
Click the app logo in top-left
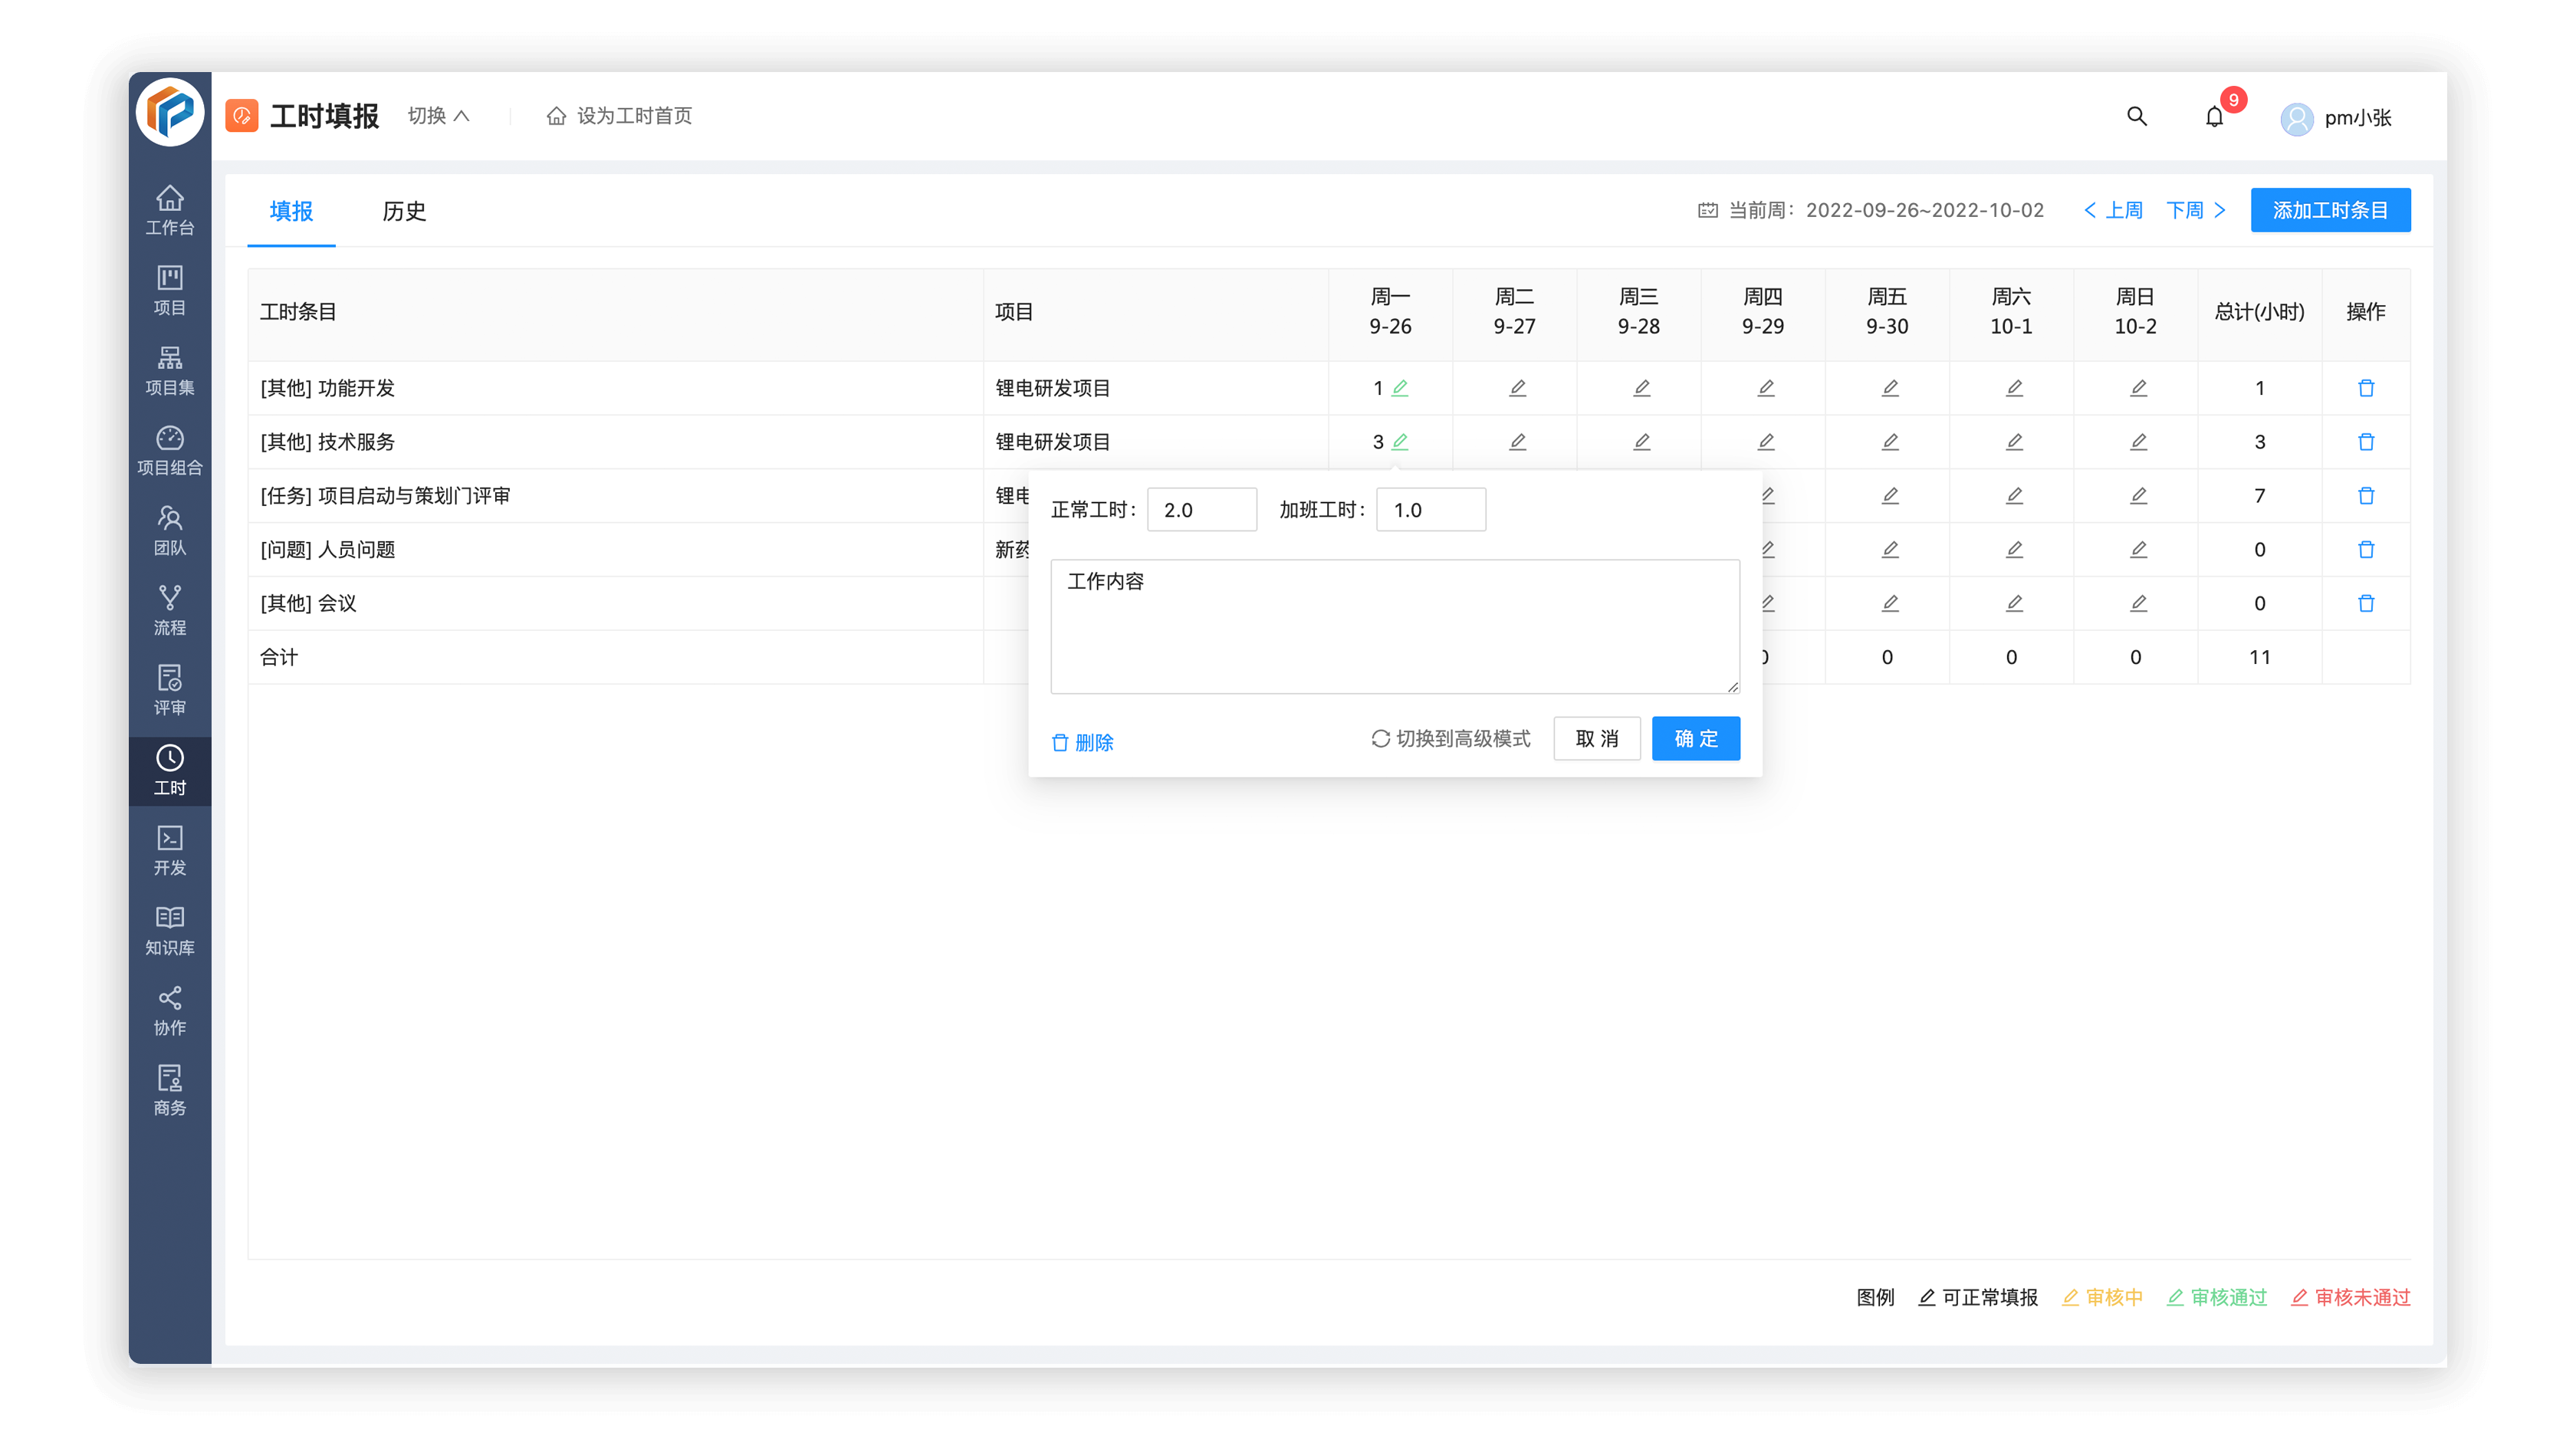[x=169, y=112]
